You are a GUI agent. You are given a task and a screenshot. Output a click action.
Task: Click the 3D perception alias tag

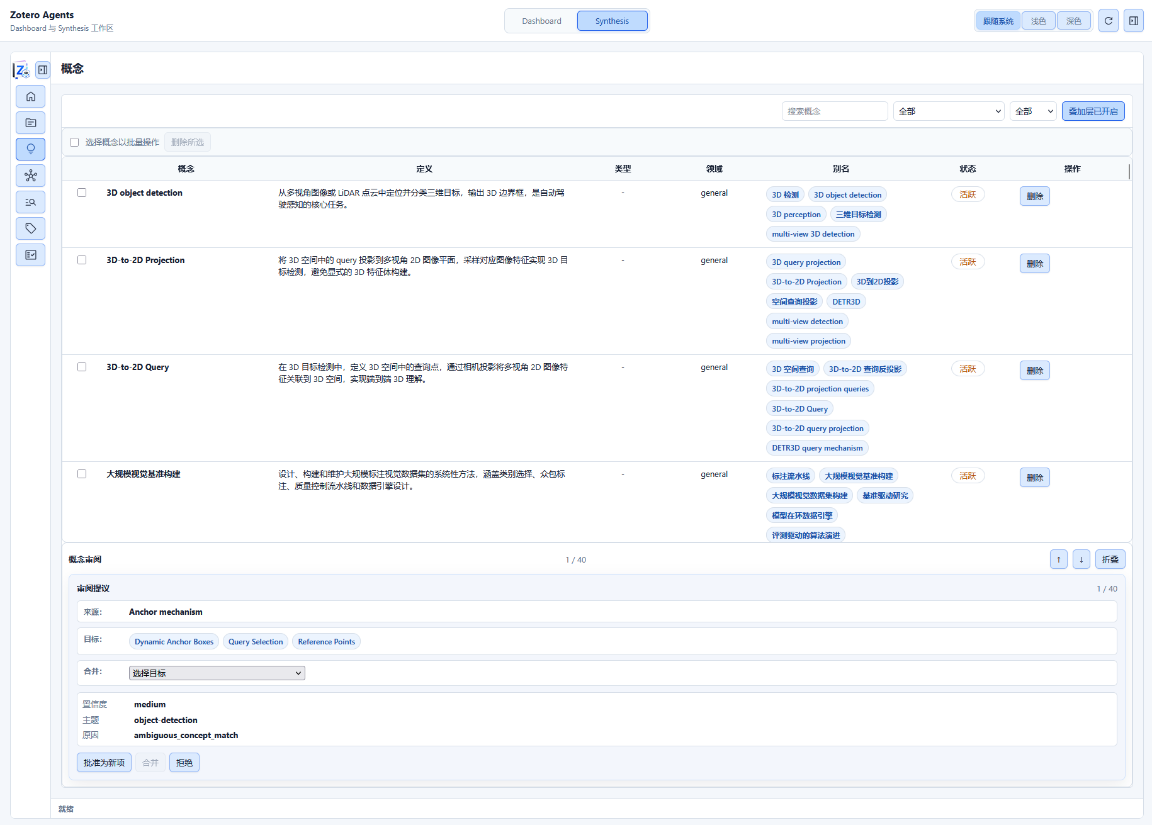[x=796, y=215]
